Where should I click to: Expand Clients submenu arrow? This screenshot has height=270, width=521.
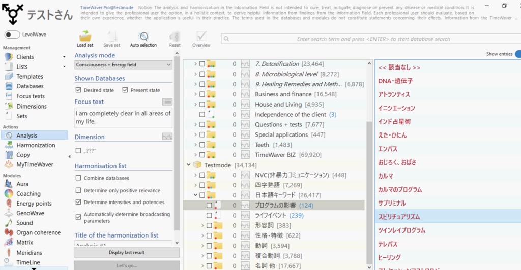pos(64,57)
